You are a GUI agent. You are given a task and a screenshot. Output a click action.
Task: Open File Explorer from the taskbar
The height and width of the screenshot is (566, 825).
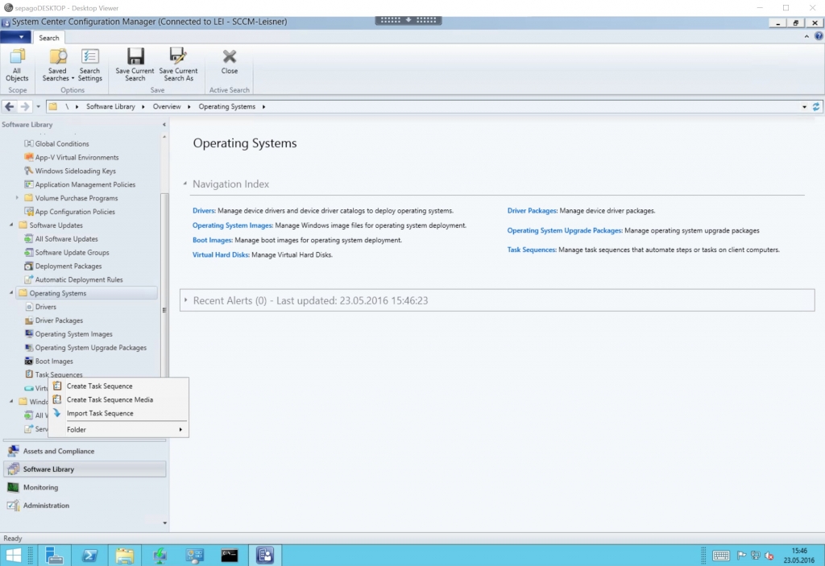(125, 556)
